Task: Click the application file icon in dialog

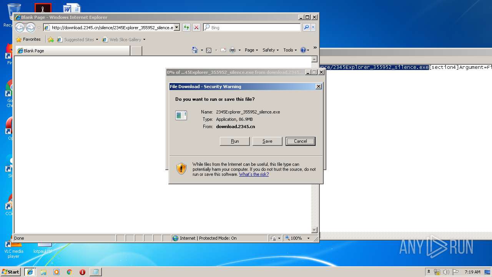Action: coord(181,115)
